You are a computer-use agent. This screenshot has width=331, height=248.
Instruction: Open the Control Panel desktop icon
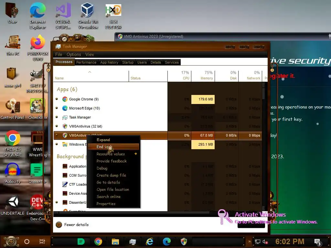[13, 109]
